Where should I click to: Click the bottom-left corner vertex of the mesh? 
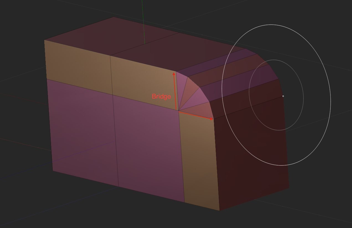tap(53, 170)
